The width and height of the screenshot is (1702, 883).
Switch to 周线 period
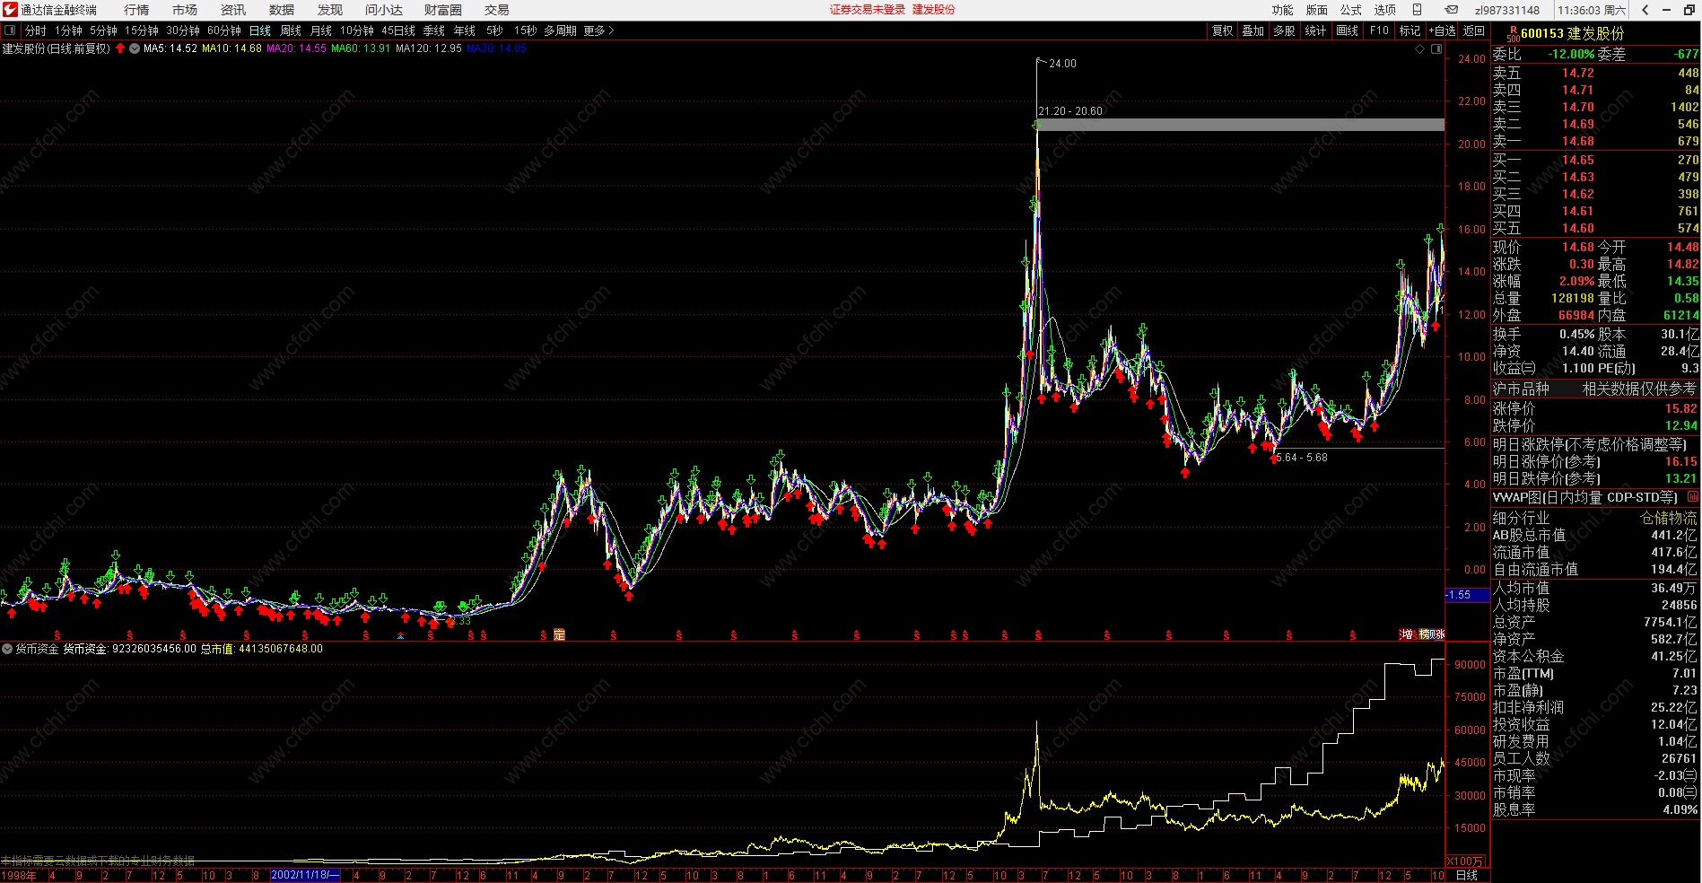(x=291, y=31)
